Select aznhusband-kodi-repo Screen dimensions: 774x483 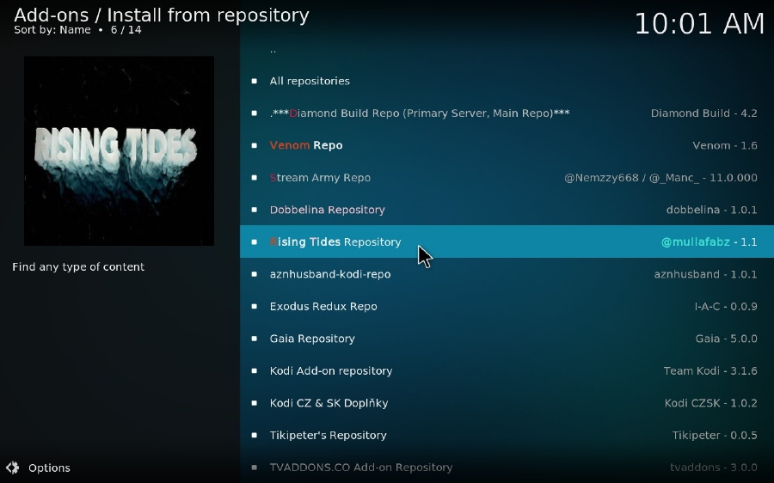click(507, 274)
